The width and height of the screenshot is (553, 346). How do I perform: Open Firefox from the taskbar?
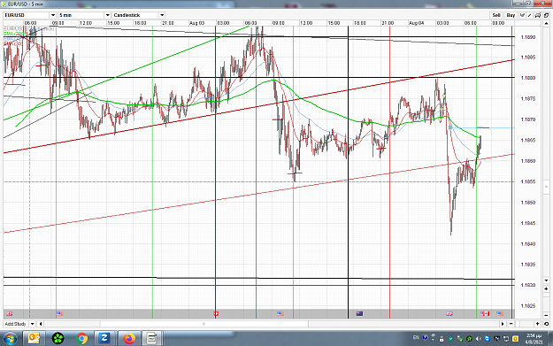pyautogui.click(x=129, y=339)
